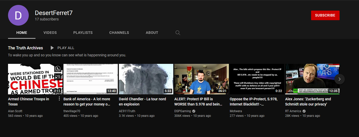Click the verified badge beside DSPGaming
The height and width of the screenshot is (137, 359).
point(194,111)
